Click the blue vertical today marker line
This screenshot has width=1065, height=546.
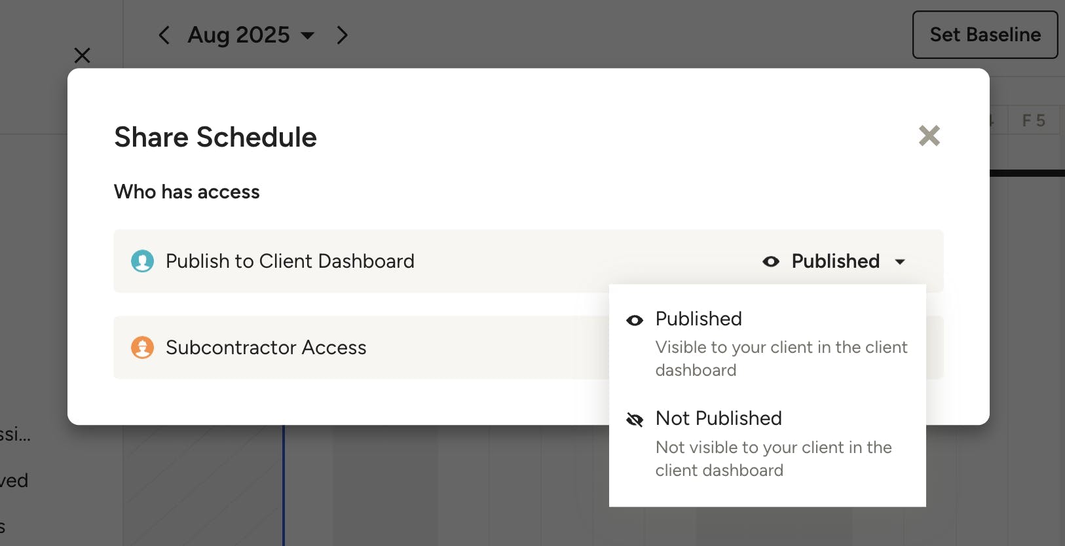(x=284, y=484)
